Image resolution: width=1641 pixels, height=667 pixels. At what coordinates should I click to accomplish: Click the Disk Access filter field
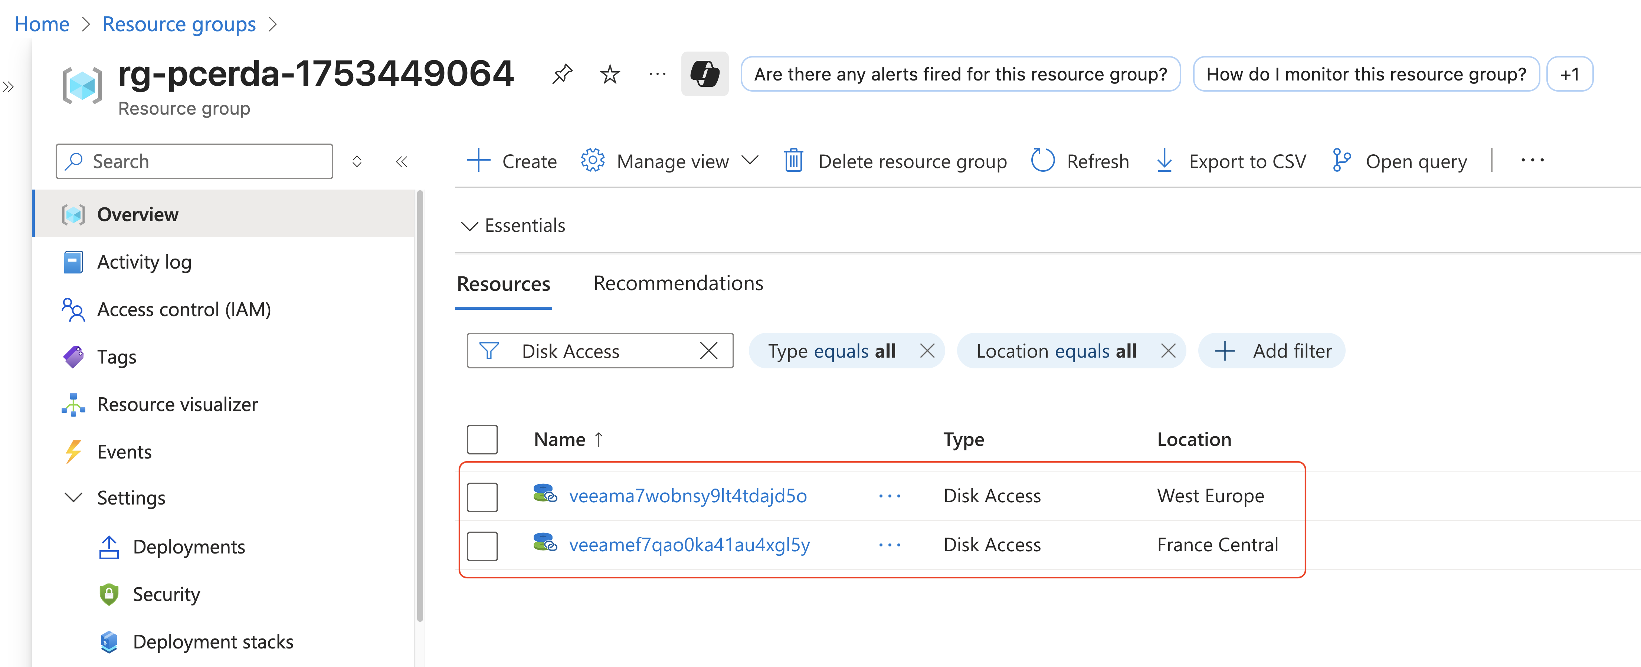point(600,351)
